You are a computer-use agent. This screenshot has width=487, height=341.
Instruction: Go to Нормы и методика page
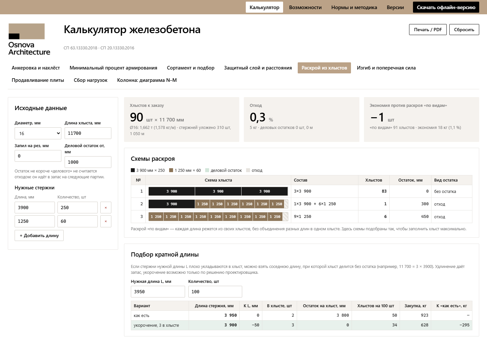[x=354, y=7]
